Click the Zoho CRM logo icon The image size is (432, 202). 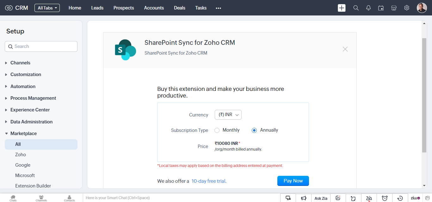[9, 8]
